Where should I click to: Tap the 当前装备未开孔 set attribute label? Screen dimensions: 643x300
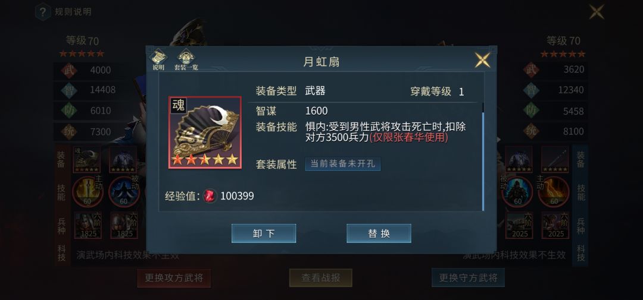[343, 164]
